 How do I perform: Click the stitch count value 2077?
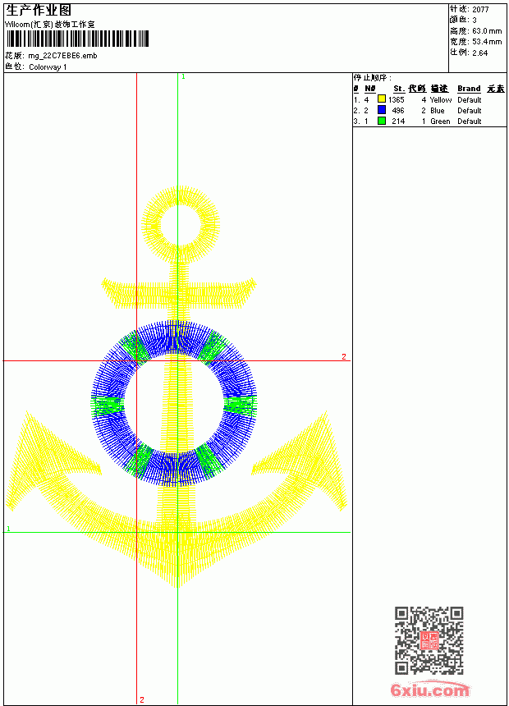pyautogui.click(x=480, y=9)
